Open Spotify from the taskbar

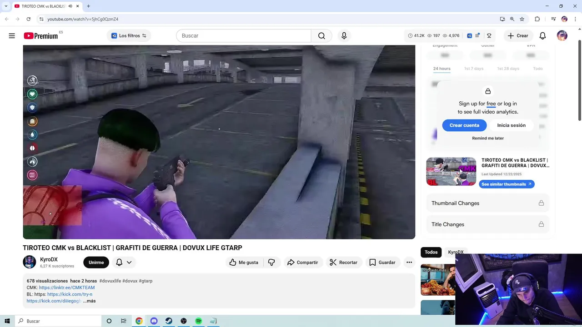coord(199,321)
